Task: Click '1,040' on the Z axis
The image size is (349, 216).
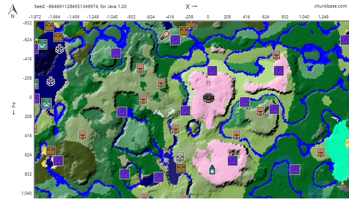Action: click(27, 193)
